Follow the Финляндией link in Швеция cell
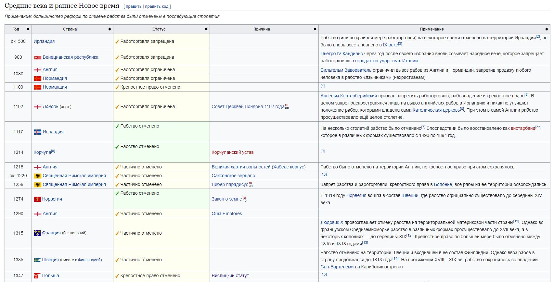 (x=89, y=260)
